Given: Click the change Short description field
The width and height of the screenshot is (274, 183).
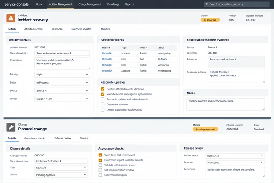Looking at the screenshot, I should click(61, 161).
